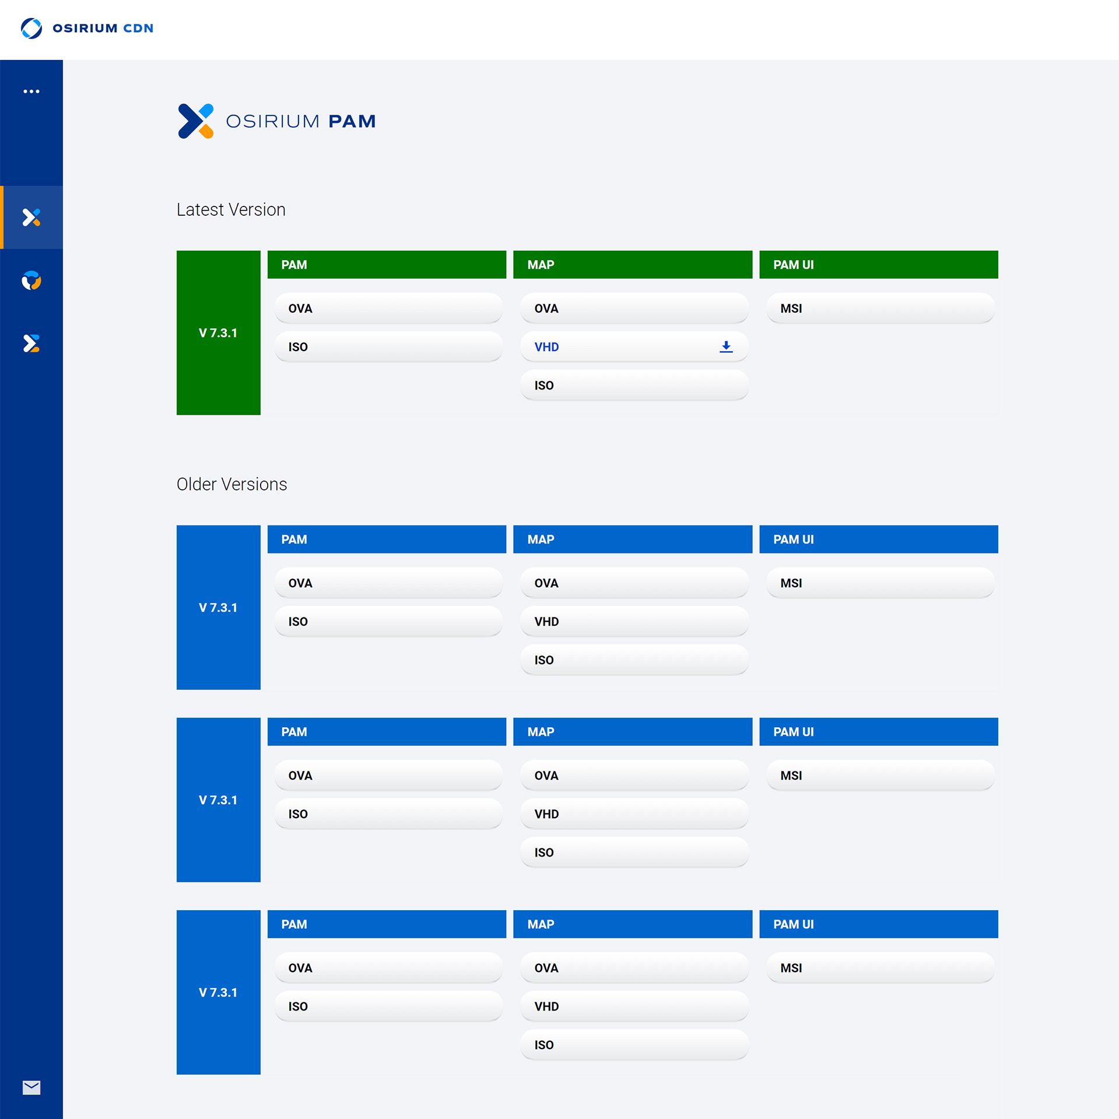
Task: Download PAM ISO in the middle Older Versions block
Action: coord(388,814)
